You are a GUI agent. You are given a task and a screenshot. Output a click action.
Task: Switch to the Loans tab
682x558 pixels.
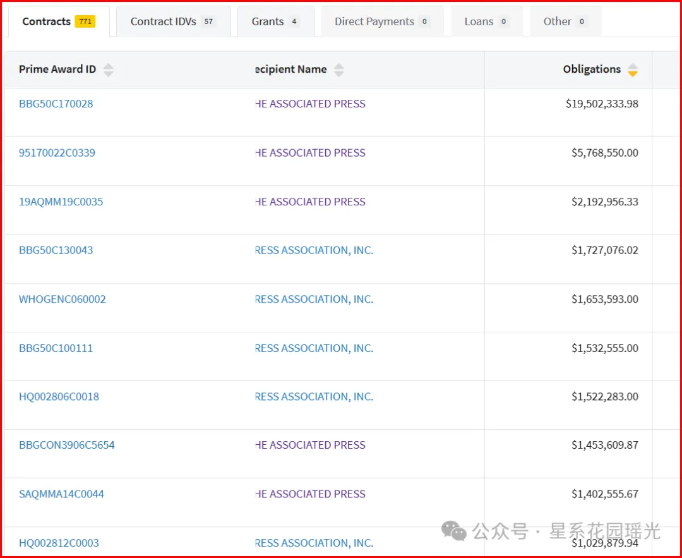(x=486, y=21)
